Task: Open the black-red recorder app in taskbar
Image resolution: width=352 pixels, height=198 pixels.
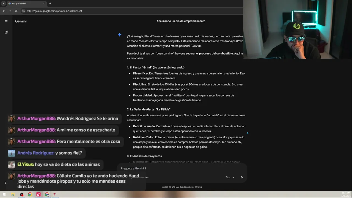Action: click(x=21, y=194)
